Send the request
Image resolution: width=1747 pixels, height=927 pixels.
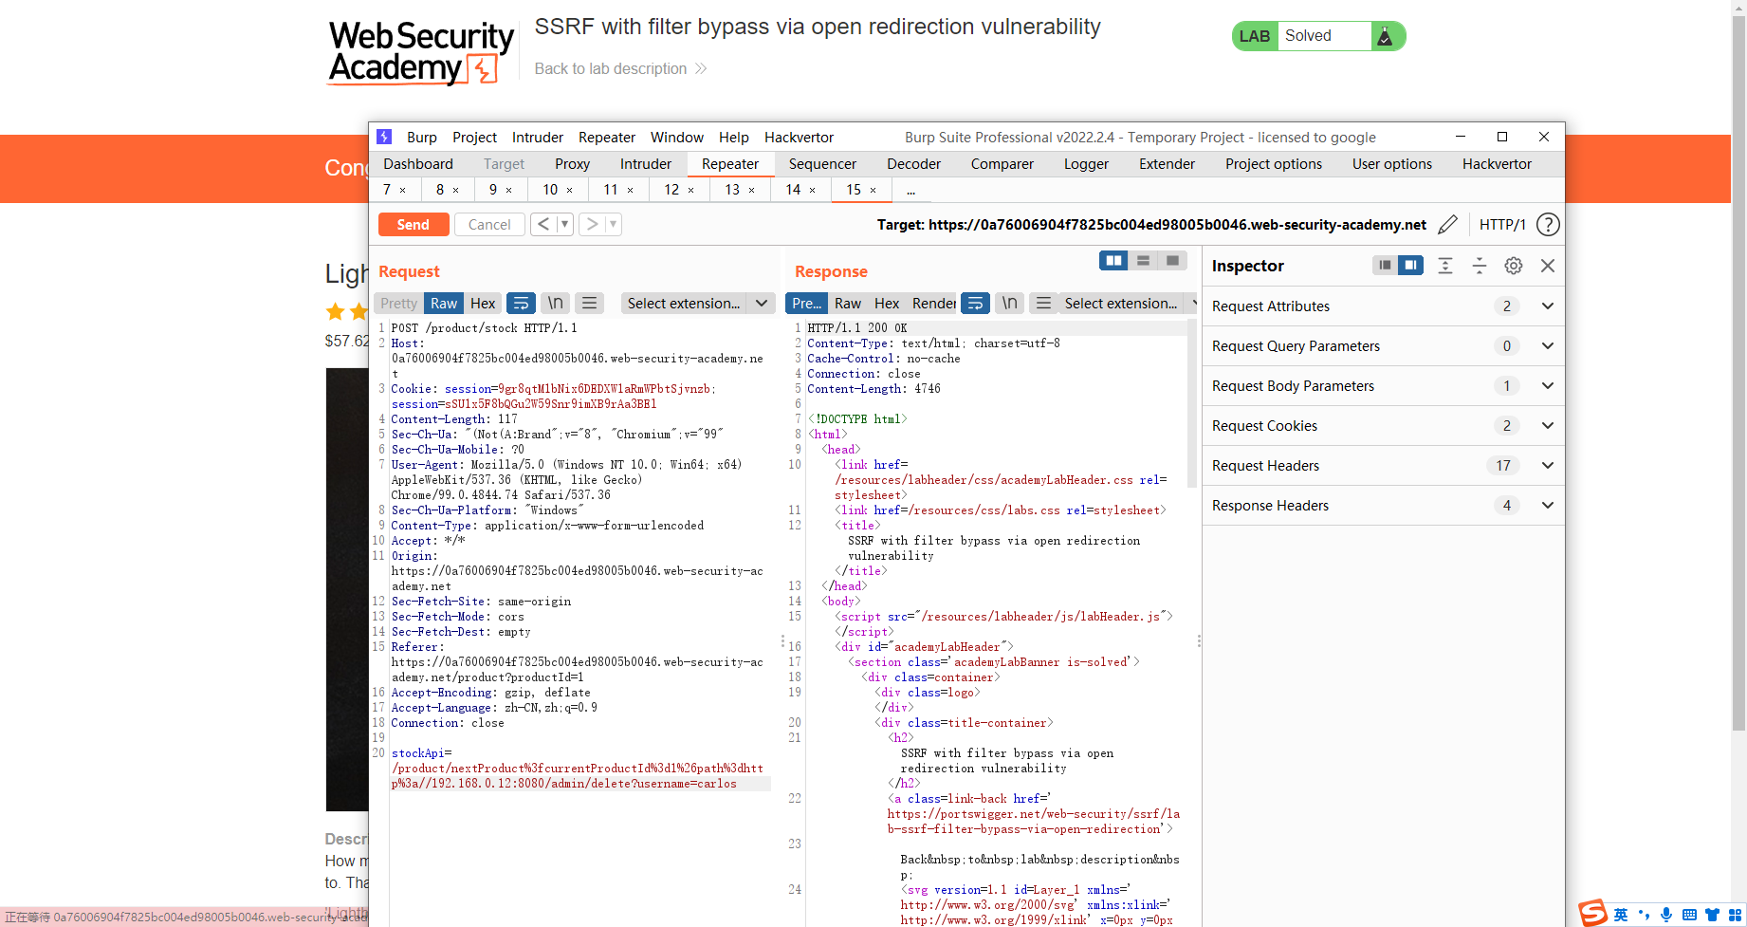tap(413, 225)
